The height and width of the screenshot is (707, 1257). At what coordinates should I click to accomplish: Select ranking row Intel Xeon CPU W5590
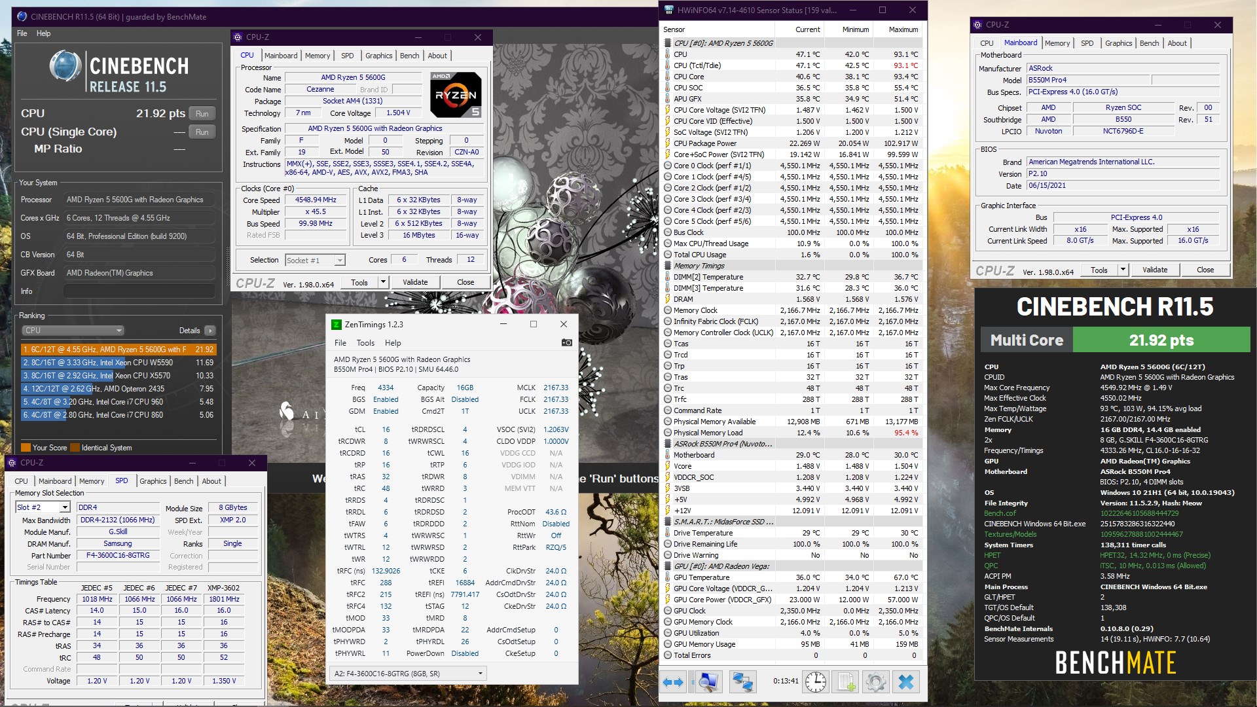[118, 363]
